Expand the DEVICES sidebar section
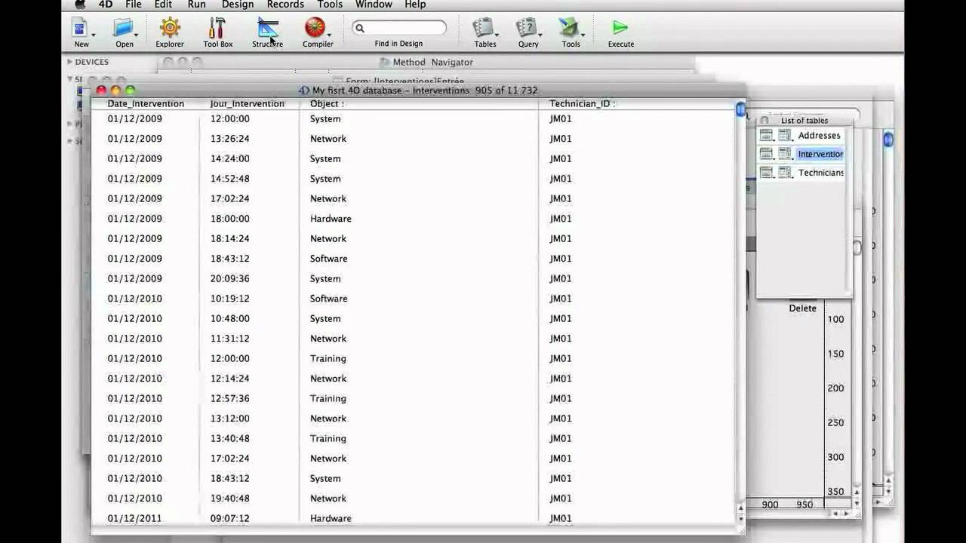Image resolution: width=966 pixels, height=543 pixels. [69, 62]
